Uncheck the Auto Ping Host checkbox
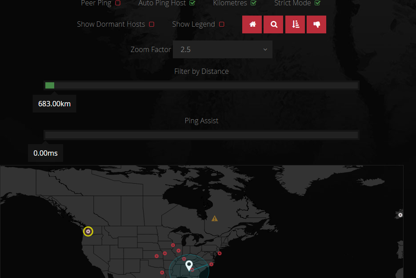The width and height of the screenshot is (416, 278). point(192,3)
